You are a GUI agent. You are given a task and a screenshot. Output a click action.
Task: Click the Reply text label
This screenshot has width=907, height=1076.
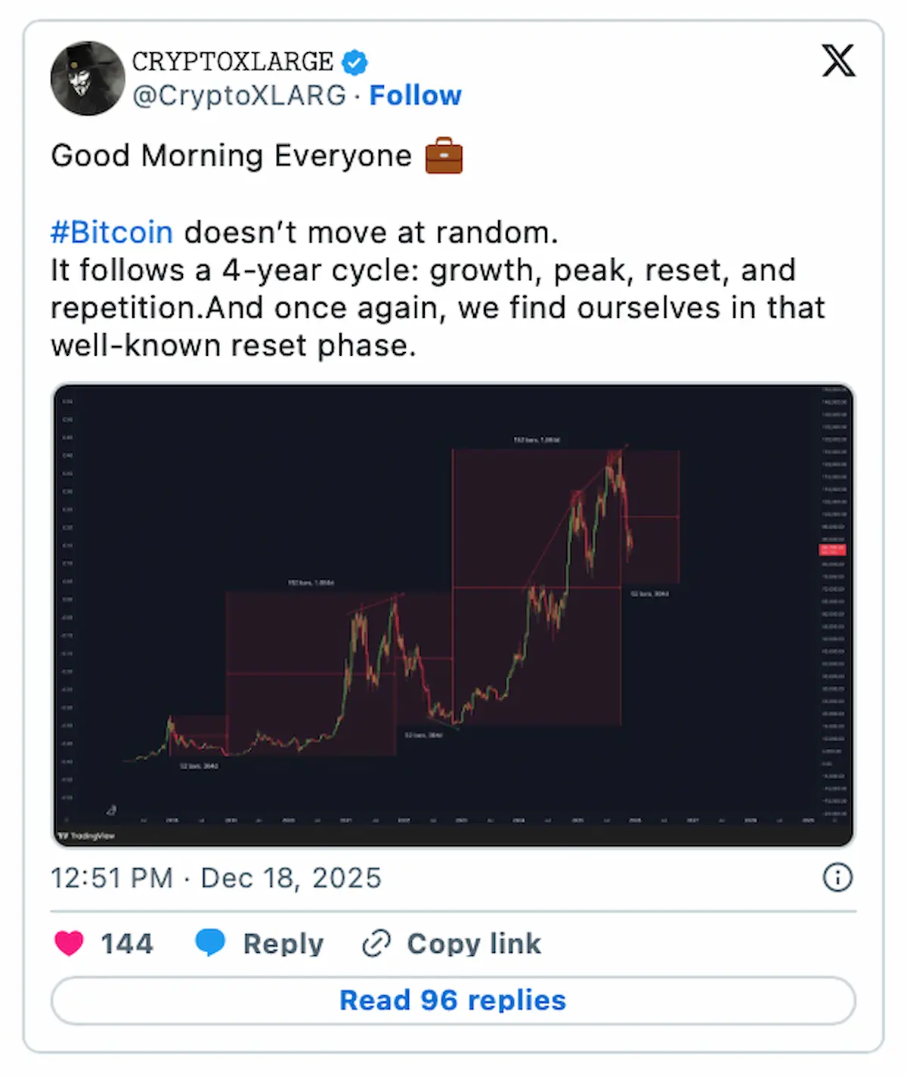coord(283,943)
